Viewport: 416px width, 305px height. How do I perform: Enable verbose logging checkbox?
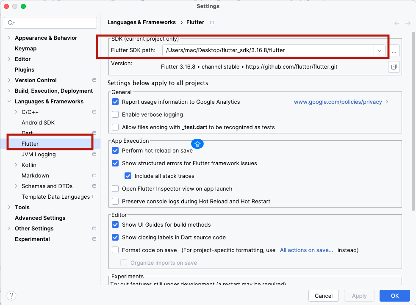115,114
